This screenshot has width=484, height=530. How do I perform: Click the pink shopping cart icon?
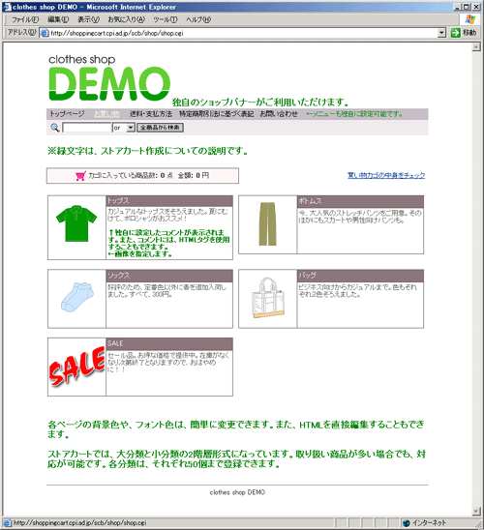click(81, 176)
